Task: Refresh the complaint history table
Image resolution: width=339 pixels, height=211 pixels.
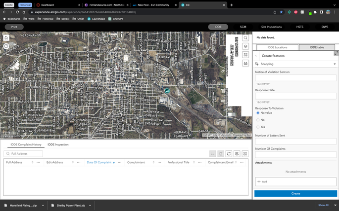Action: tap(229, 154)
